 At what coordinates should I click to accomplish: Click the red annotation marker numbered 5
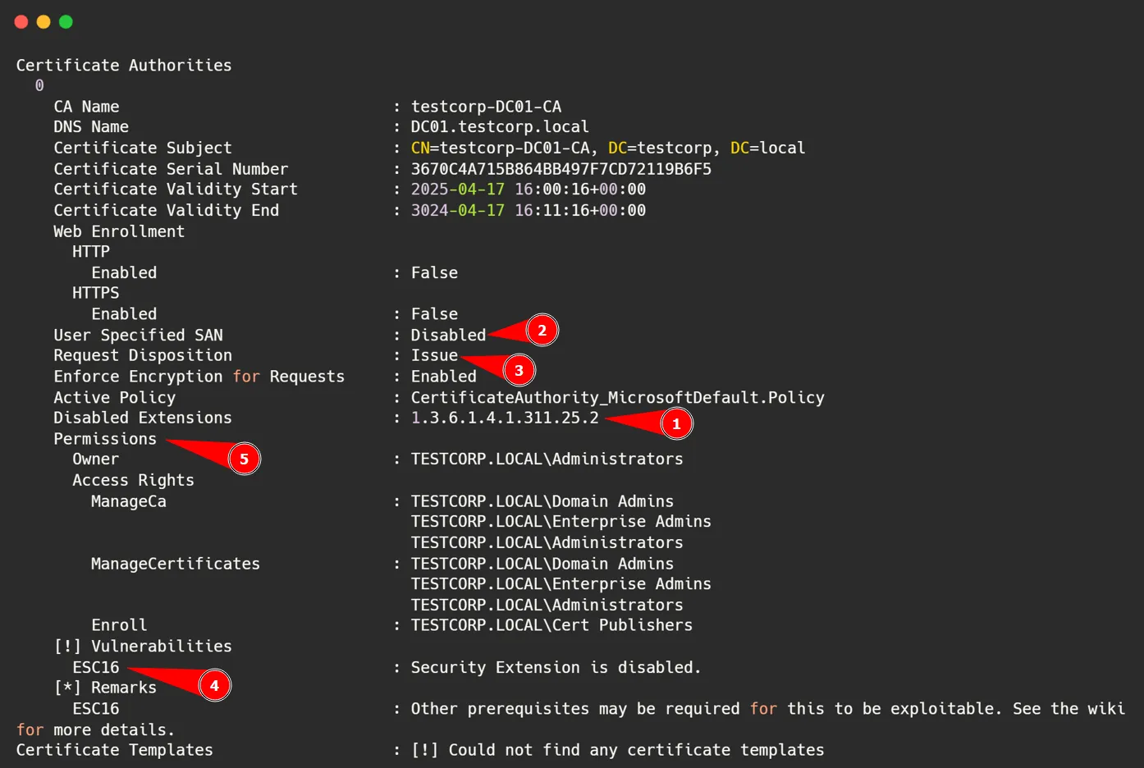coord(244,459)
